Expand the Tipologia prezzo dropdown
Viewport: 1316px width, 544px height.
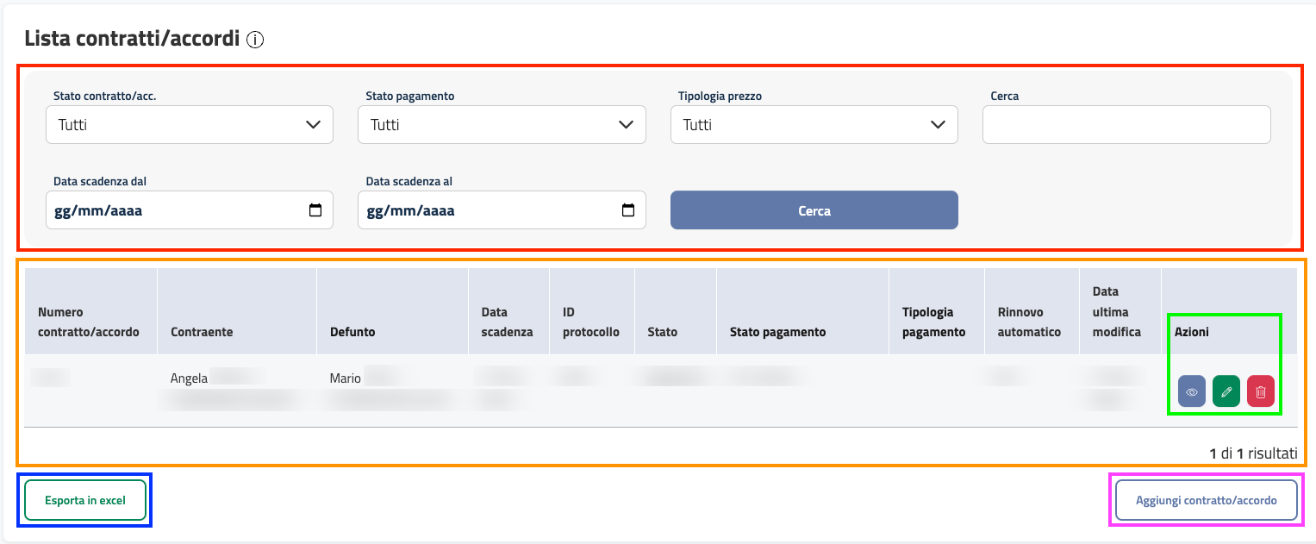click(814, 125)
